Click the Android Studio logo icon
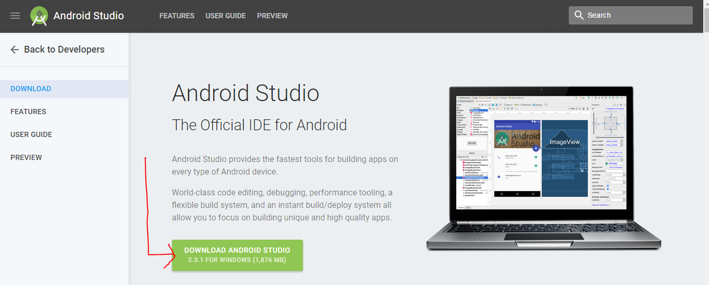This screenshot has height=285, width=709. coord(39,16)
